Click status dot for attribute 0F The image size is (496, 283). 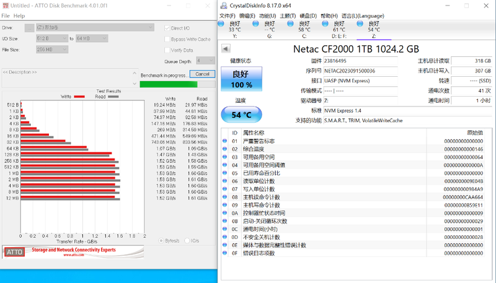[x=225, y=253]
